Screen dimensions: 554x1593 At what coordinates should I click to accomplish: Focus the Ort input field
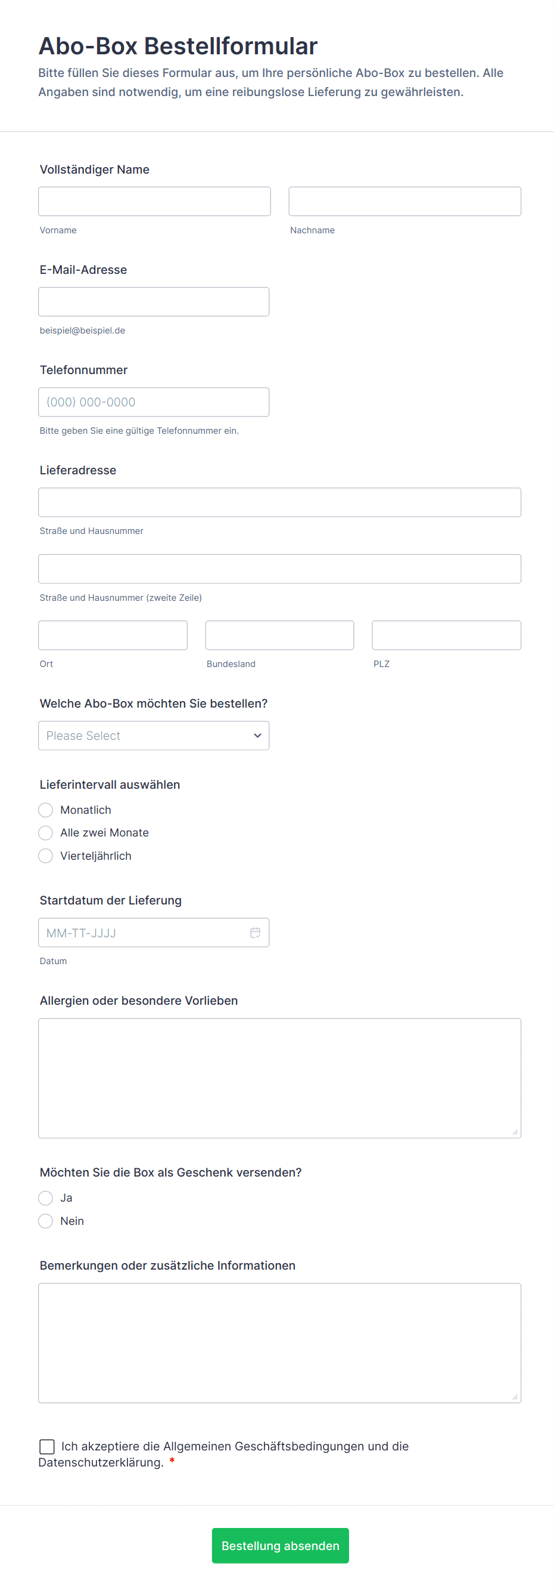coord(113,634)
